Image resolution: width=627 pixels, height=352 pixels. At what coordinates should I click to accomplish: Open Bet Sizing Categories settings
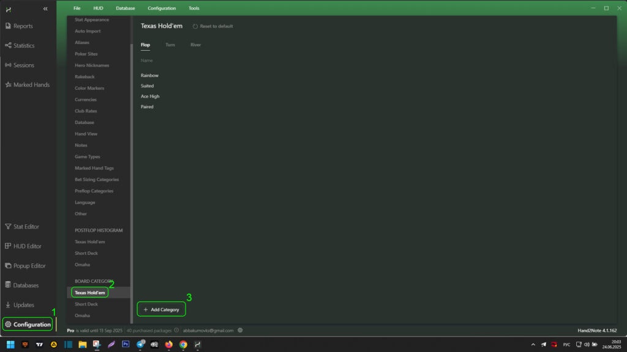(97, 180)
